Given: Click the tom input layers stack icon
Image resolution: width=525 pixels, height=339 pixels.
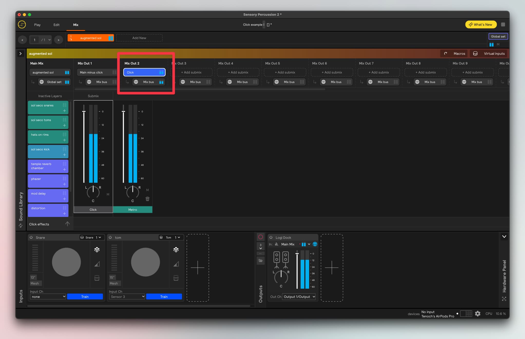Looking at the screenshot, I should 176,250.
